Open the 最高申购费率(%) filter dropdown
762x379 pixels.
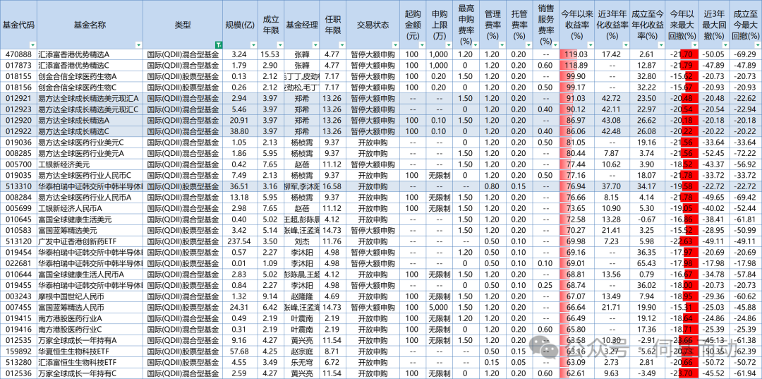(x=476, y=44)
